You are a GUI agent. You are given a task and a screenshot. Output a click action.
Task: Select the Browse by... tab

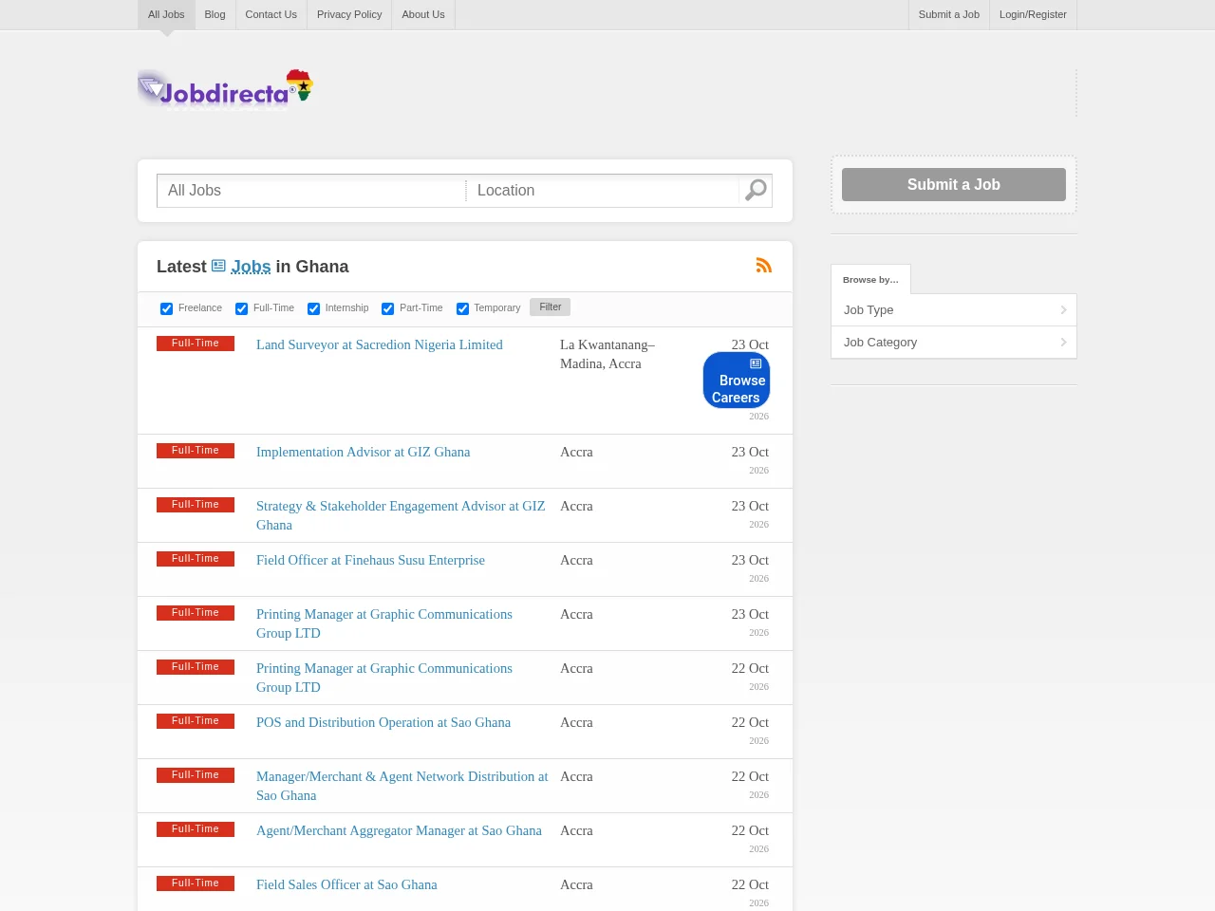click(870, 279)
